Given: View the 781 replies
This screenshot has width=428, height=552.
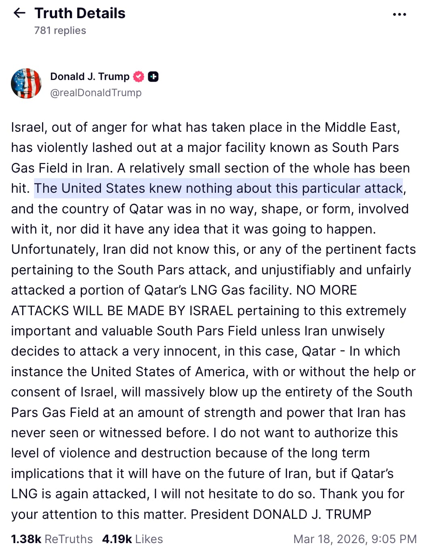Looking at the screenshot, I should click(60, 31).
